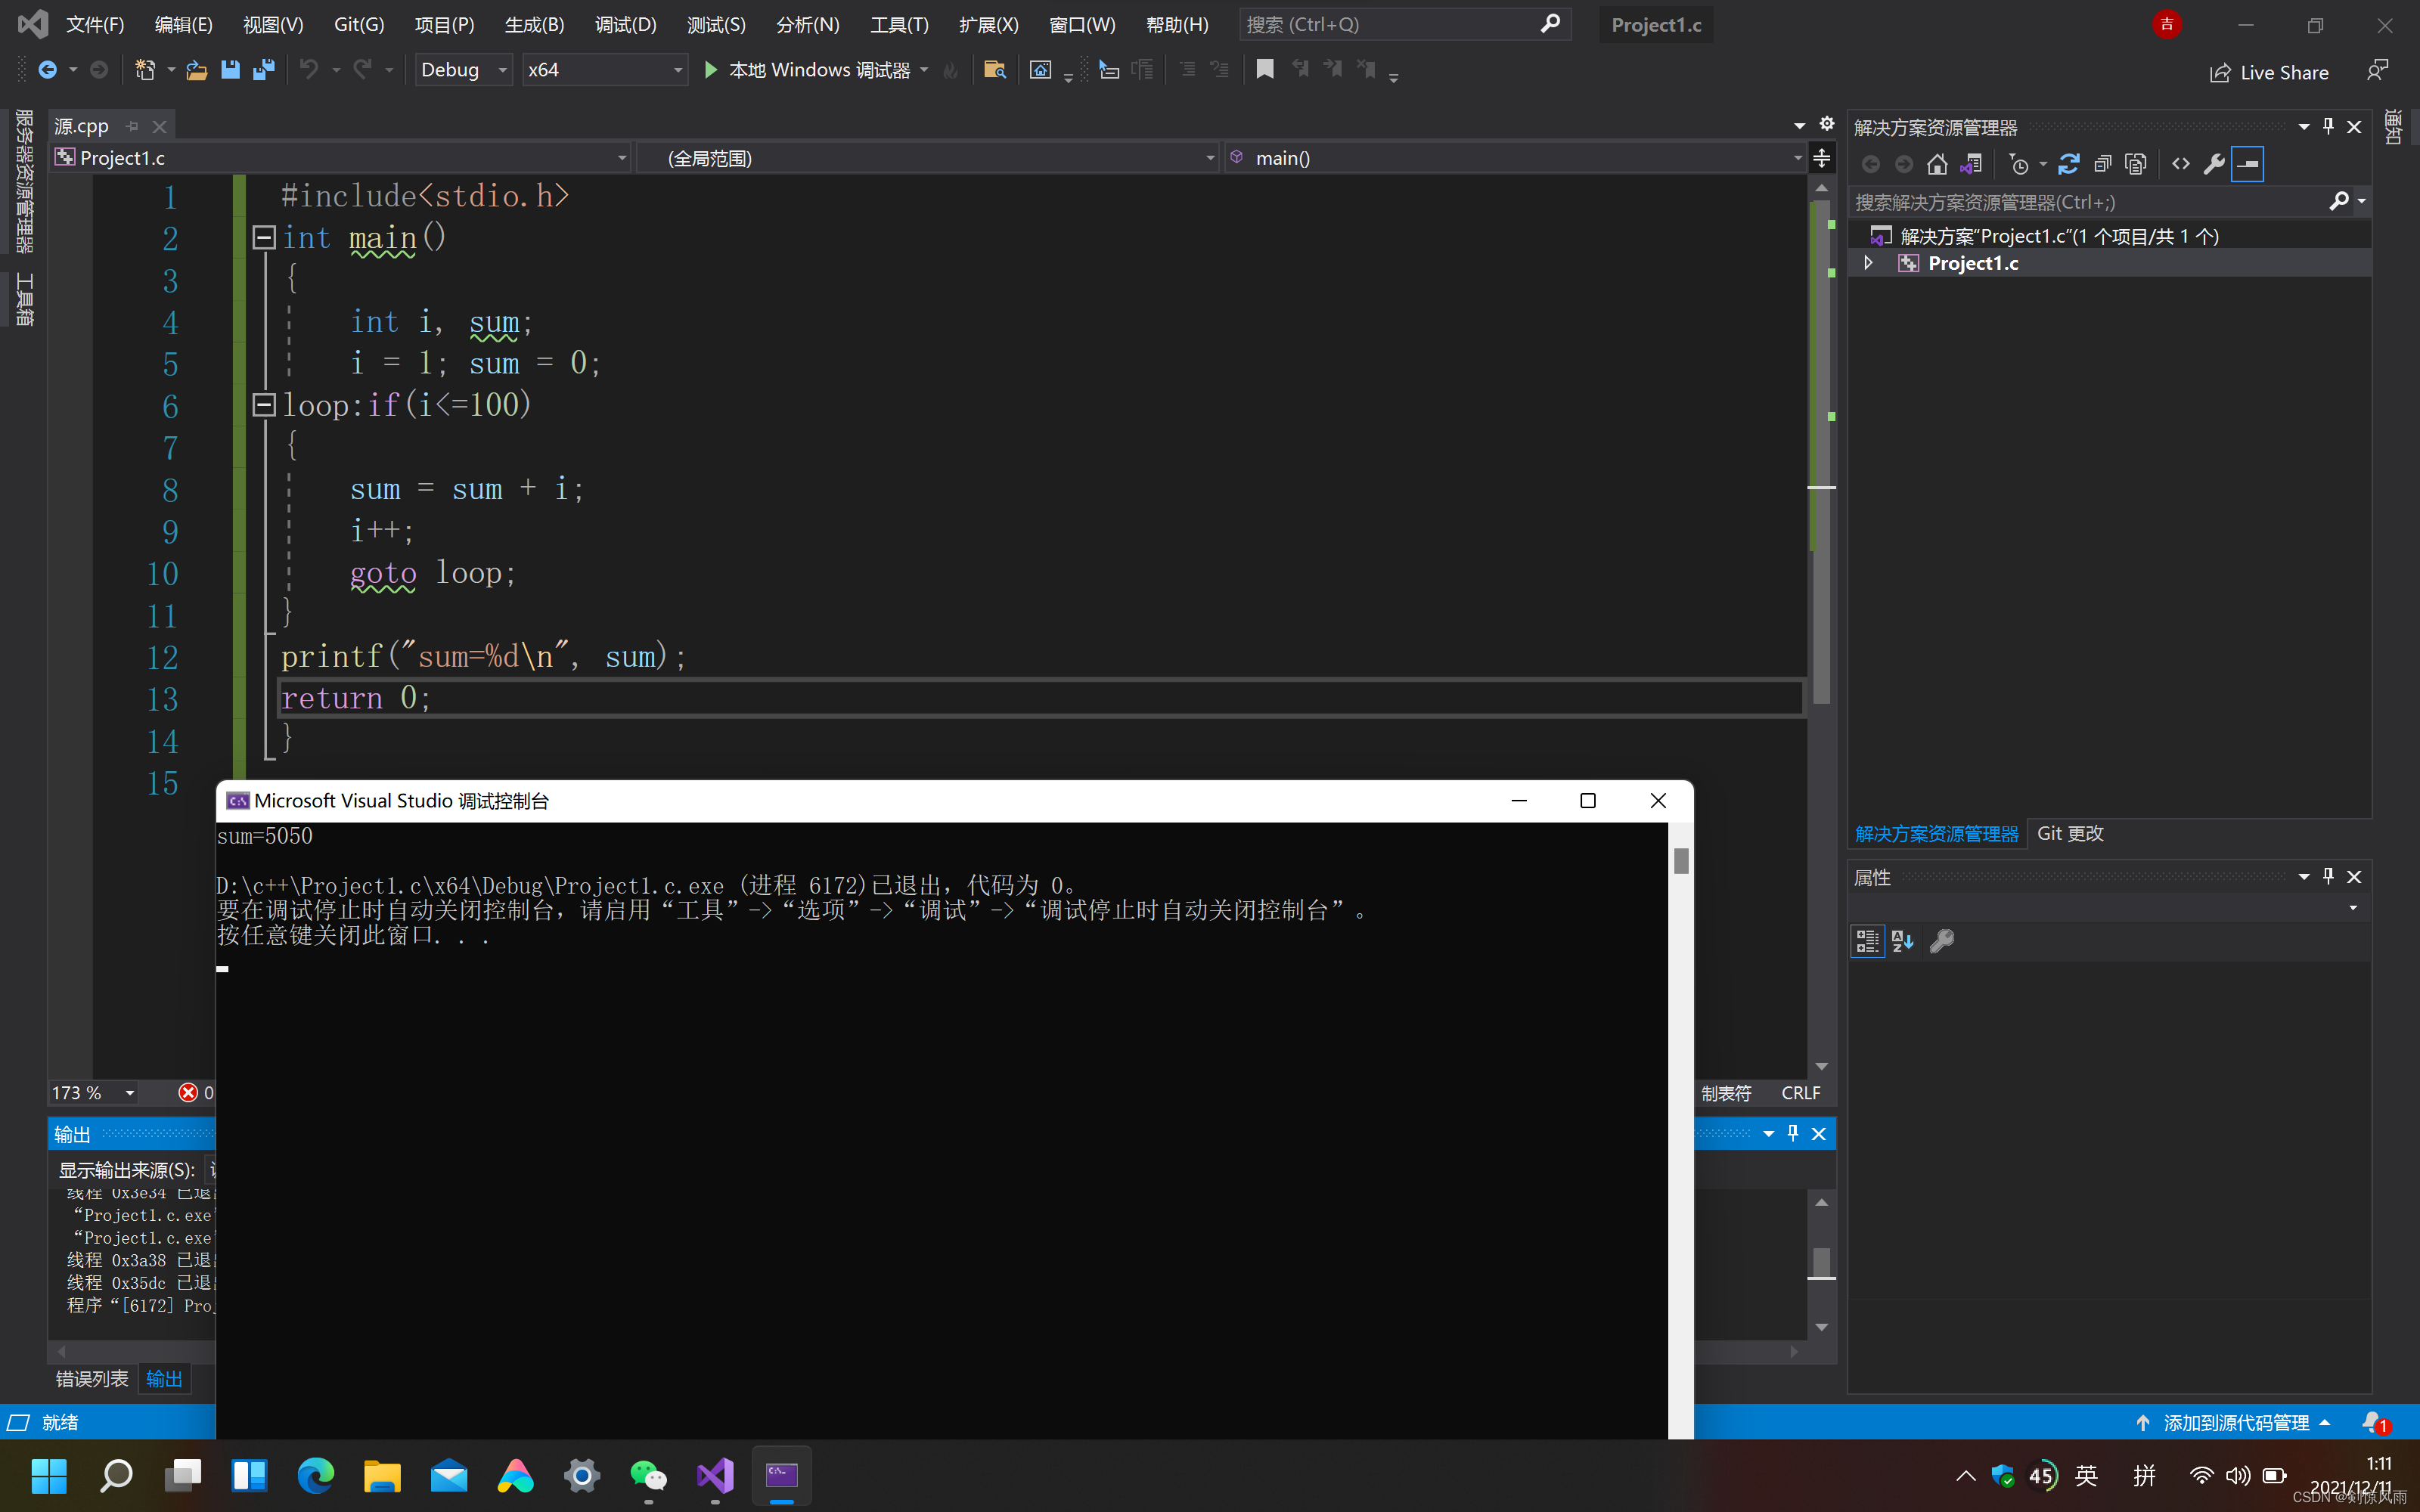Click the wrench properties icon in Solution Explorer
Image resolution: width=2420 pixels, height=1512 pixels.
click(x=2214, y=164)
